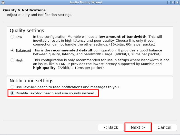
Task: Enable Text-To-Speech to read notifications
Action: [x=12, y=87]
